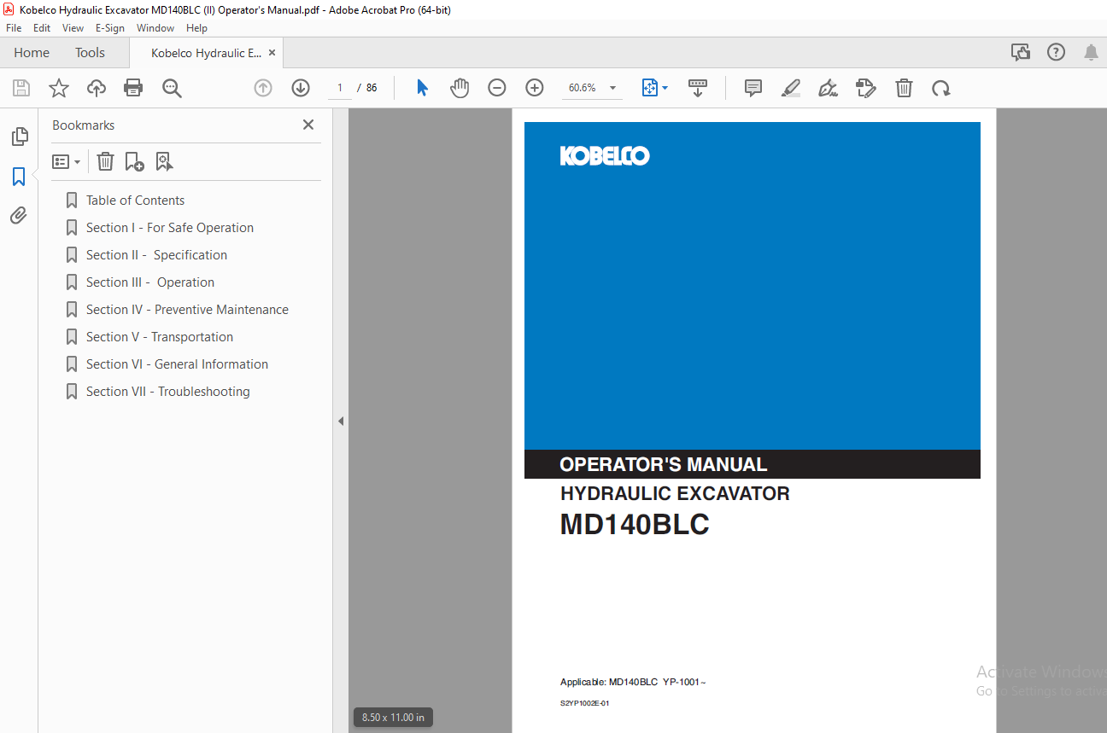The image size is (1107, 733).
Task: Open the sign document pen tool
Action: (x=828, y=88)
